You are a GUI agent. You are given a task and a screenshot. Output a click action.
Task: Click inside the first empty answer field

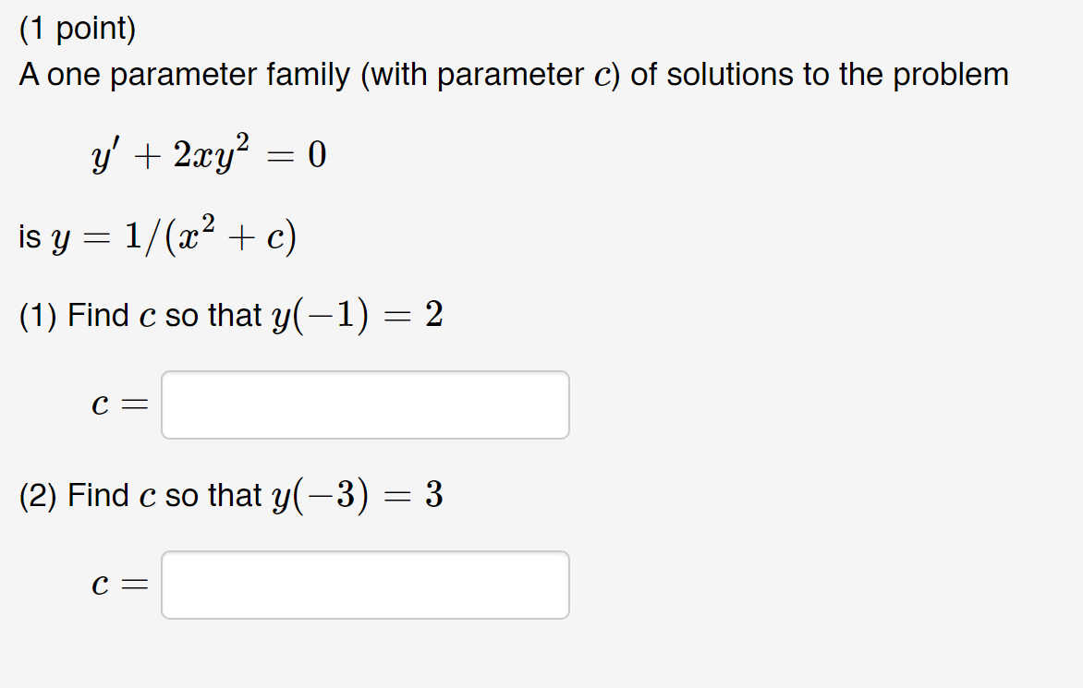pos(365,404)
